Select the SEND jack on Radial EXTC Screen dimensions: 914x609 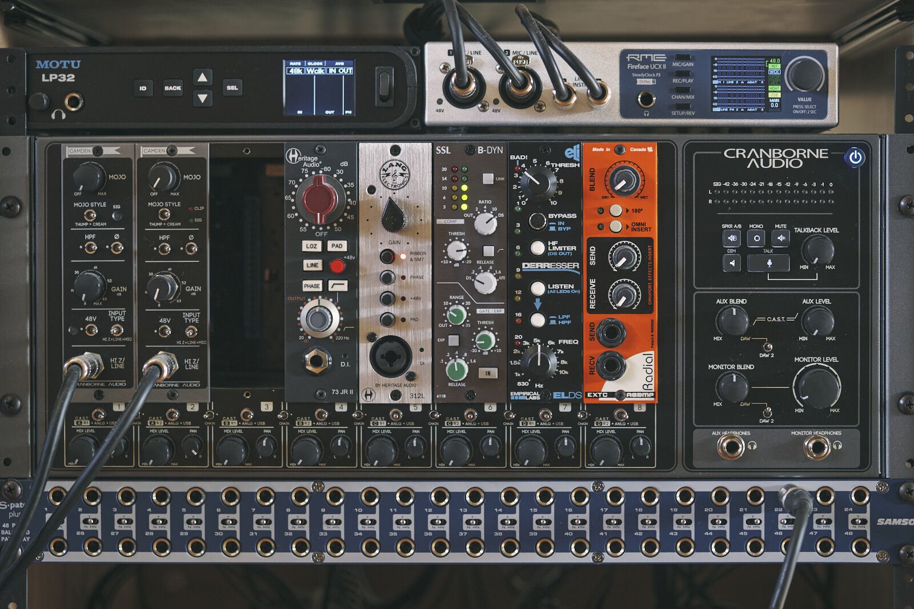611,332
